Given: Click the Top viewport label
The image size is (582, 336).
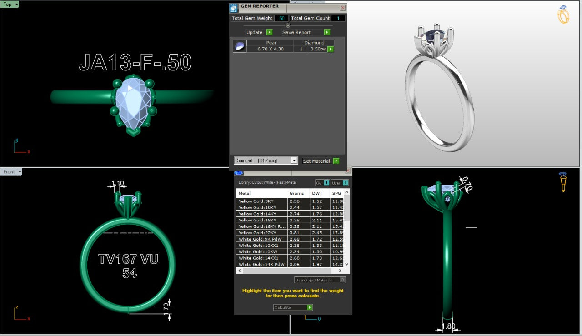Looking at the screenshot, I should 8,4.
